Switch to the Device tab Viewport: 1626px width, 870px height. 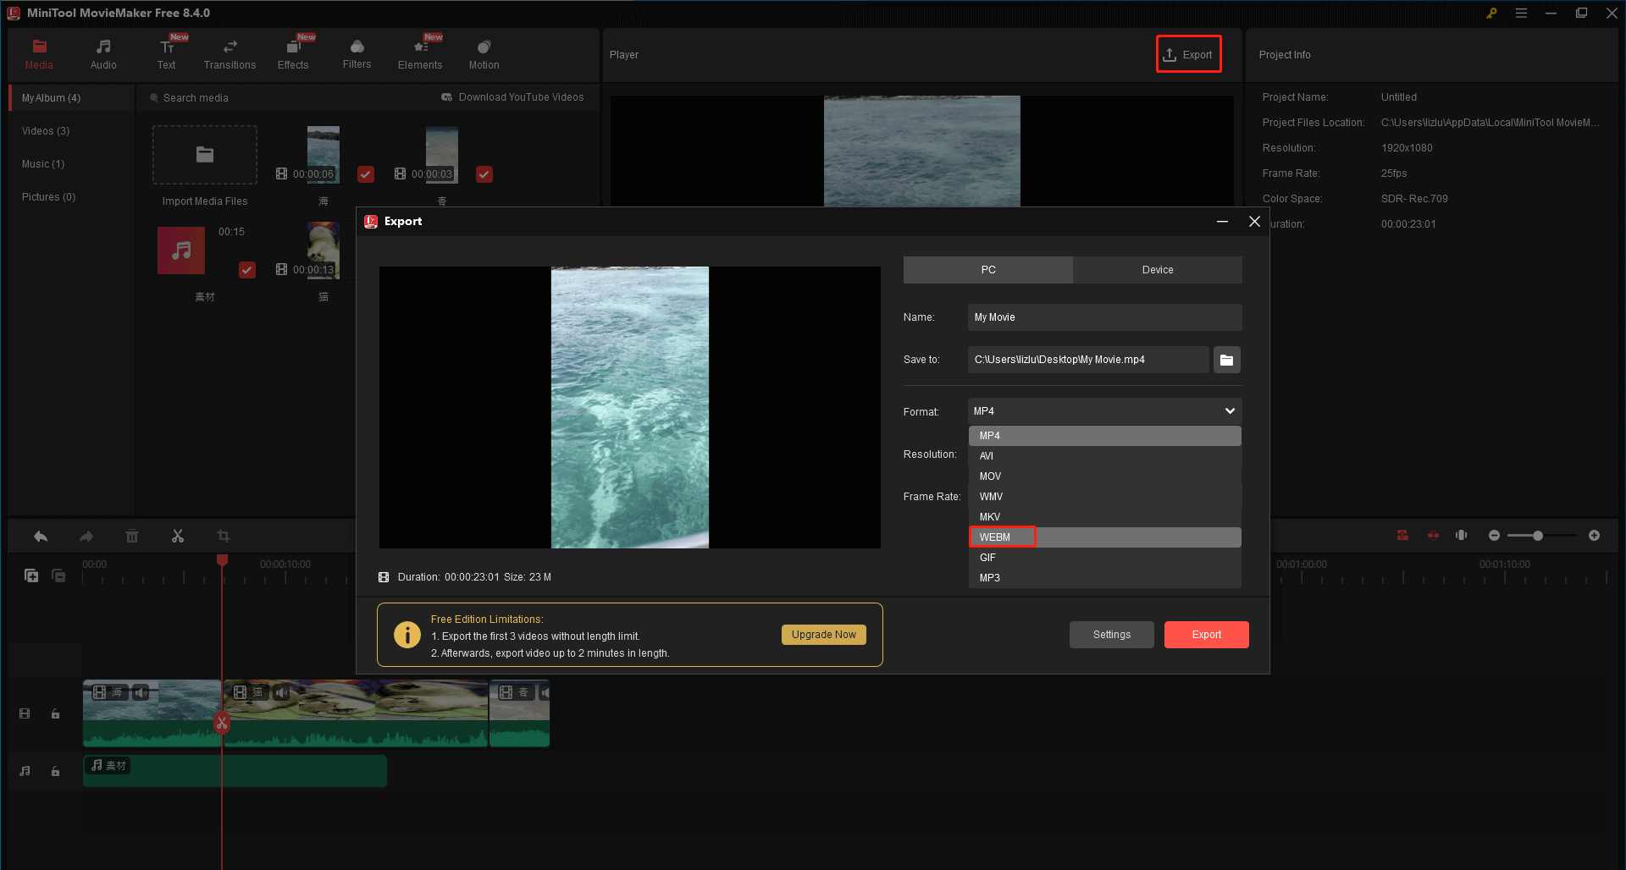[x=1157, y=269]
